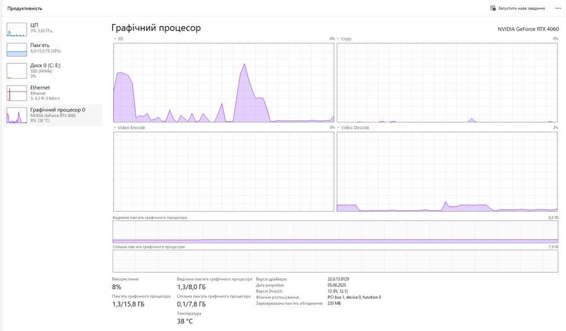Click the 38 °C temperature value
Viewport: 566px width, 331px height.
pos(185,321)
